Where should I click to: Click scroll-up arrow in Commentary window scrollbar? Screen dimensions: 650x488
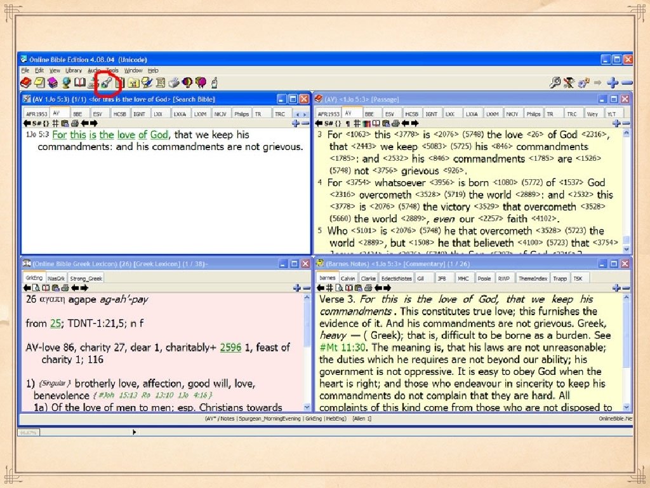point(627,297)
